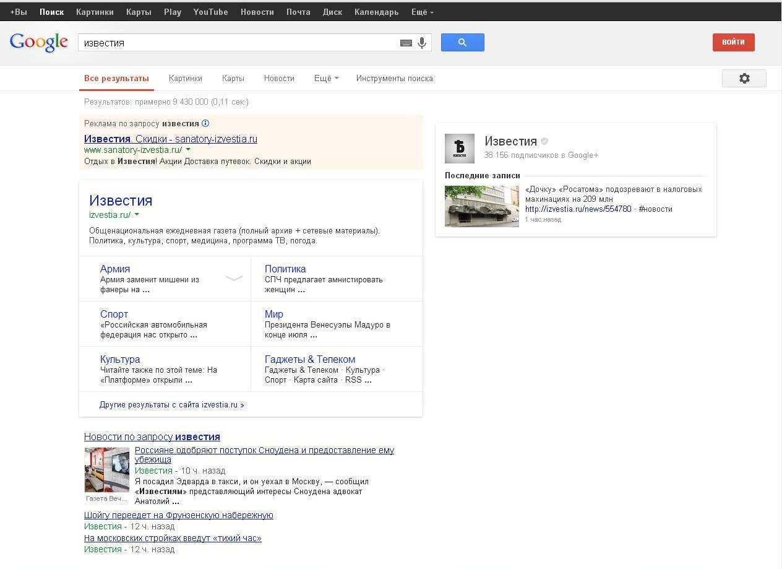Open dropdown arrow beside sanatory-izvestia.ru URL
This screenshot has height=569, width=782.
[188, 150]
